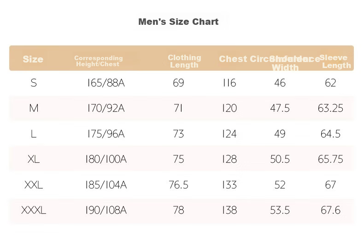
Task: Select the M size row label
Action: point(34,108)
